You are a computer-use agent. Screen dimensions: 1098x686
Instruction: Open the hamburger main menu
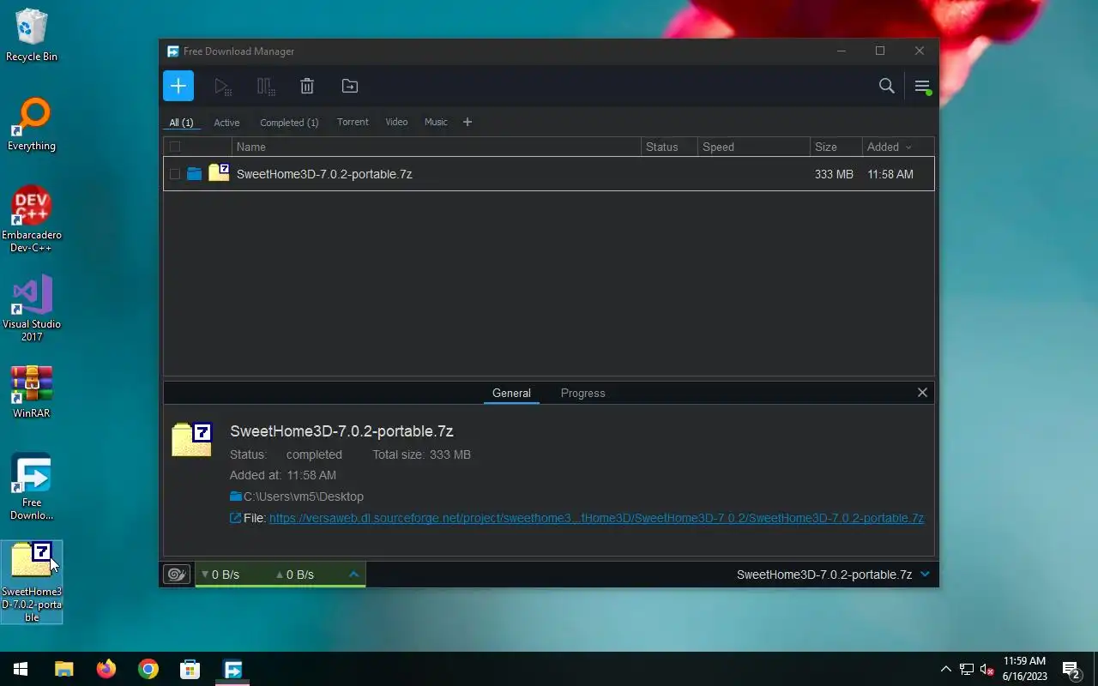[x=922, y=87]
